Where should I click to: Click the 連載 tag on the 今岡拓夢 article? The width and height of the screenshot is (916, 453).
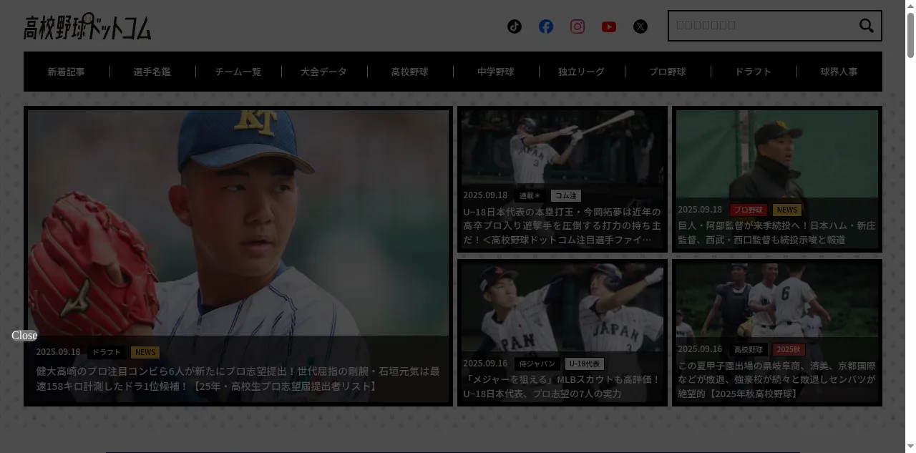pos(530,195)
